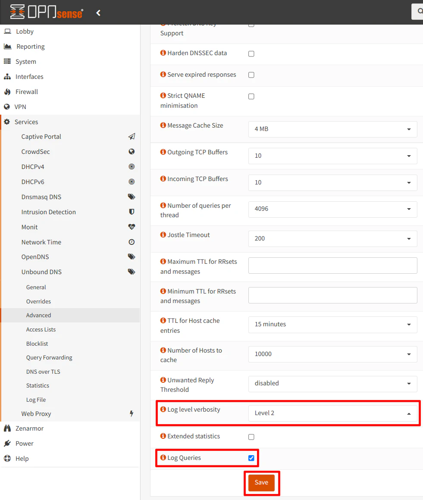
Task: Uncheck the Log Queries checkbox
Action: point(251,458)
